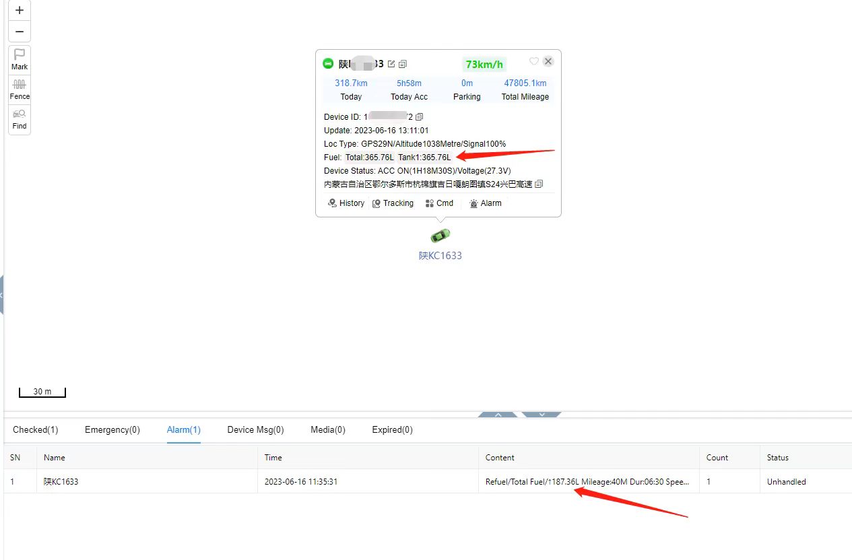Edit the vehicle name with pencil icon
Screen dimensions: 852x560
[x=391, y=64]
